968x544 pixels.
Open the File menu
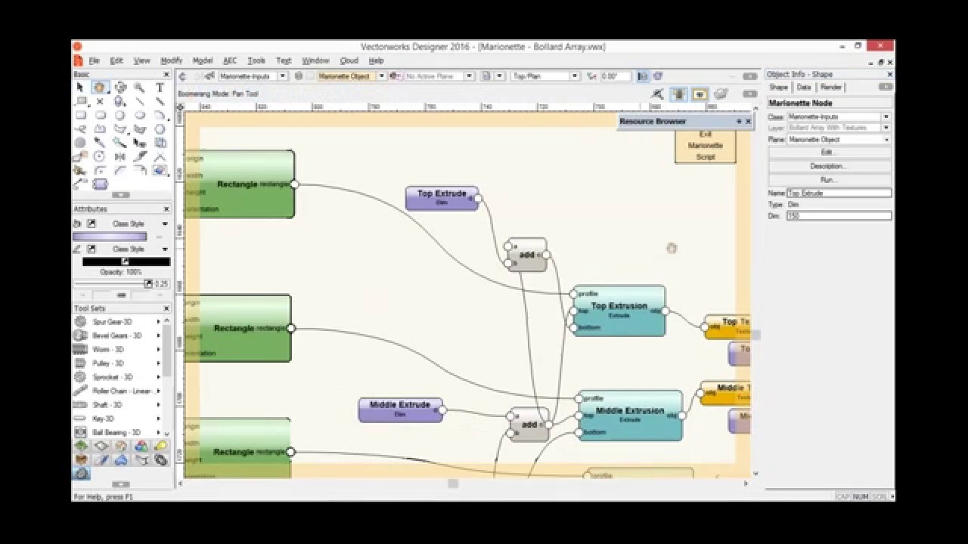pos(94,60)
